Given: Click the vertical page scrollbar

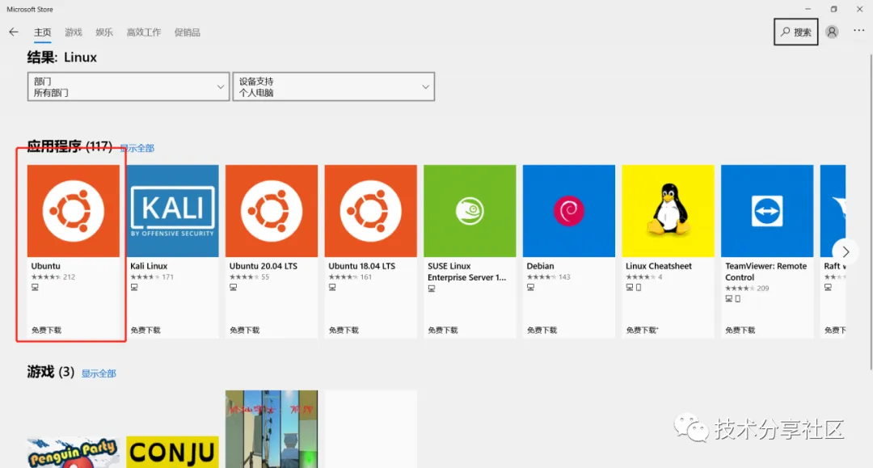Looking at the screenshot, I should (x=871, y=212).
